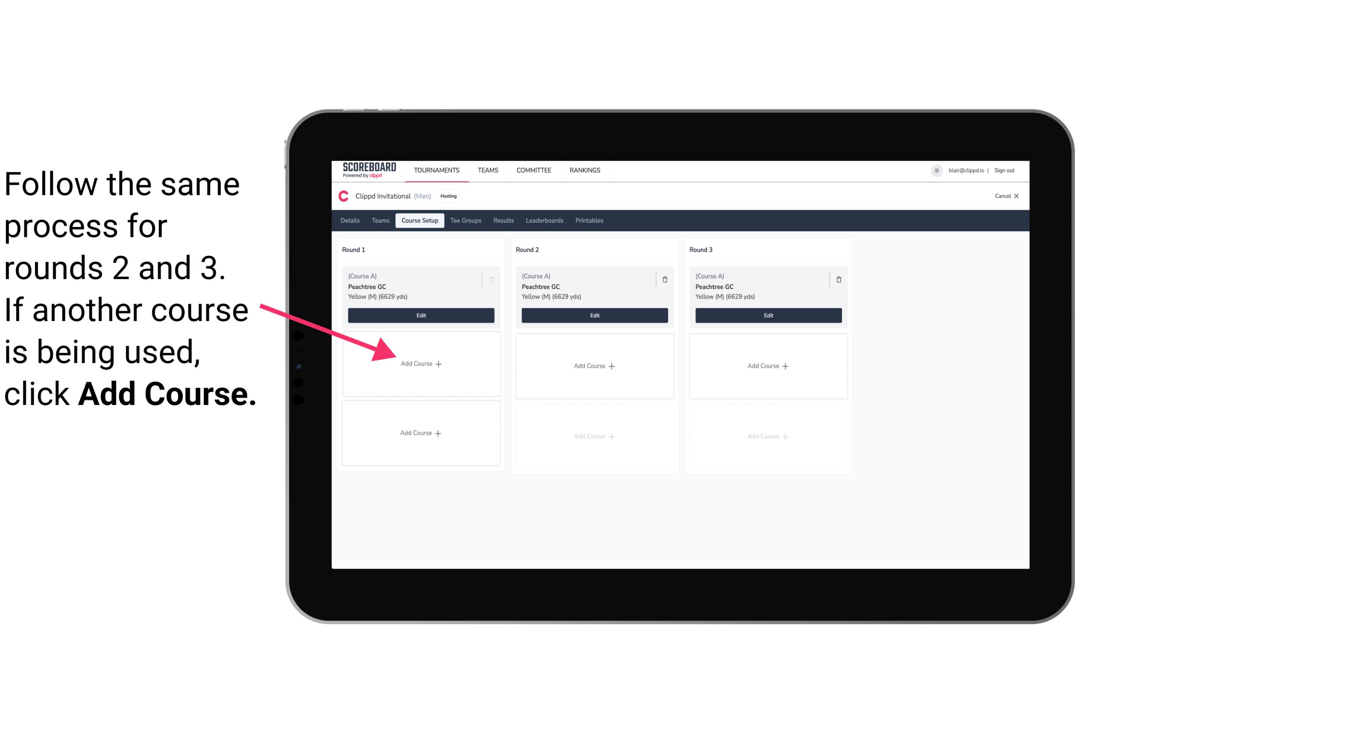Click Add Course for Round 3

tap(768, 366)
